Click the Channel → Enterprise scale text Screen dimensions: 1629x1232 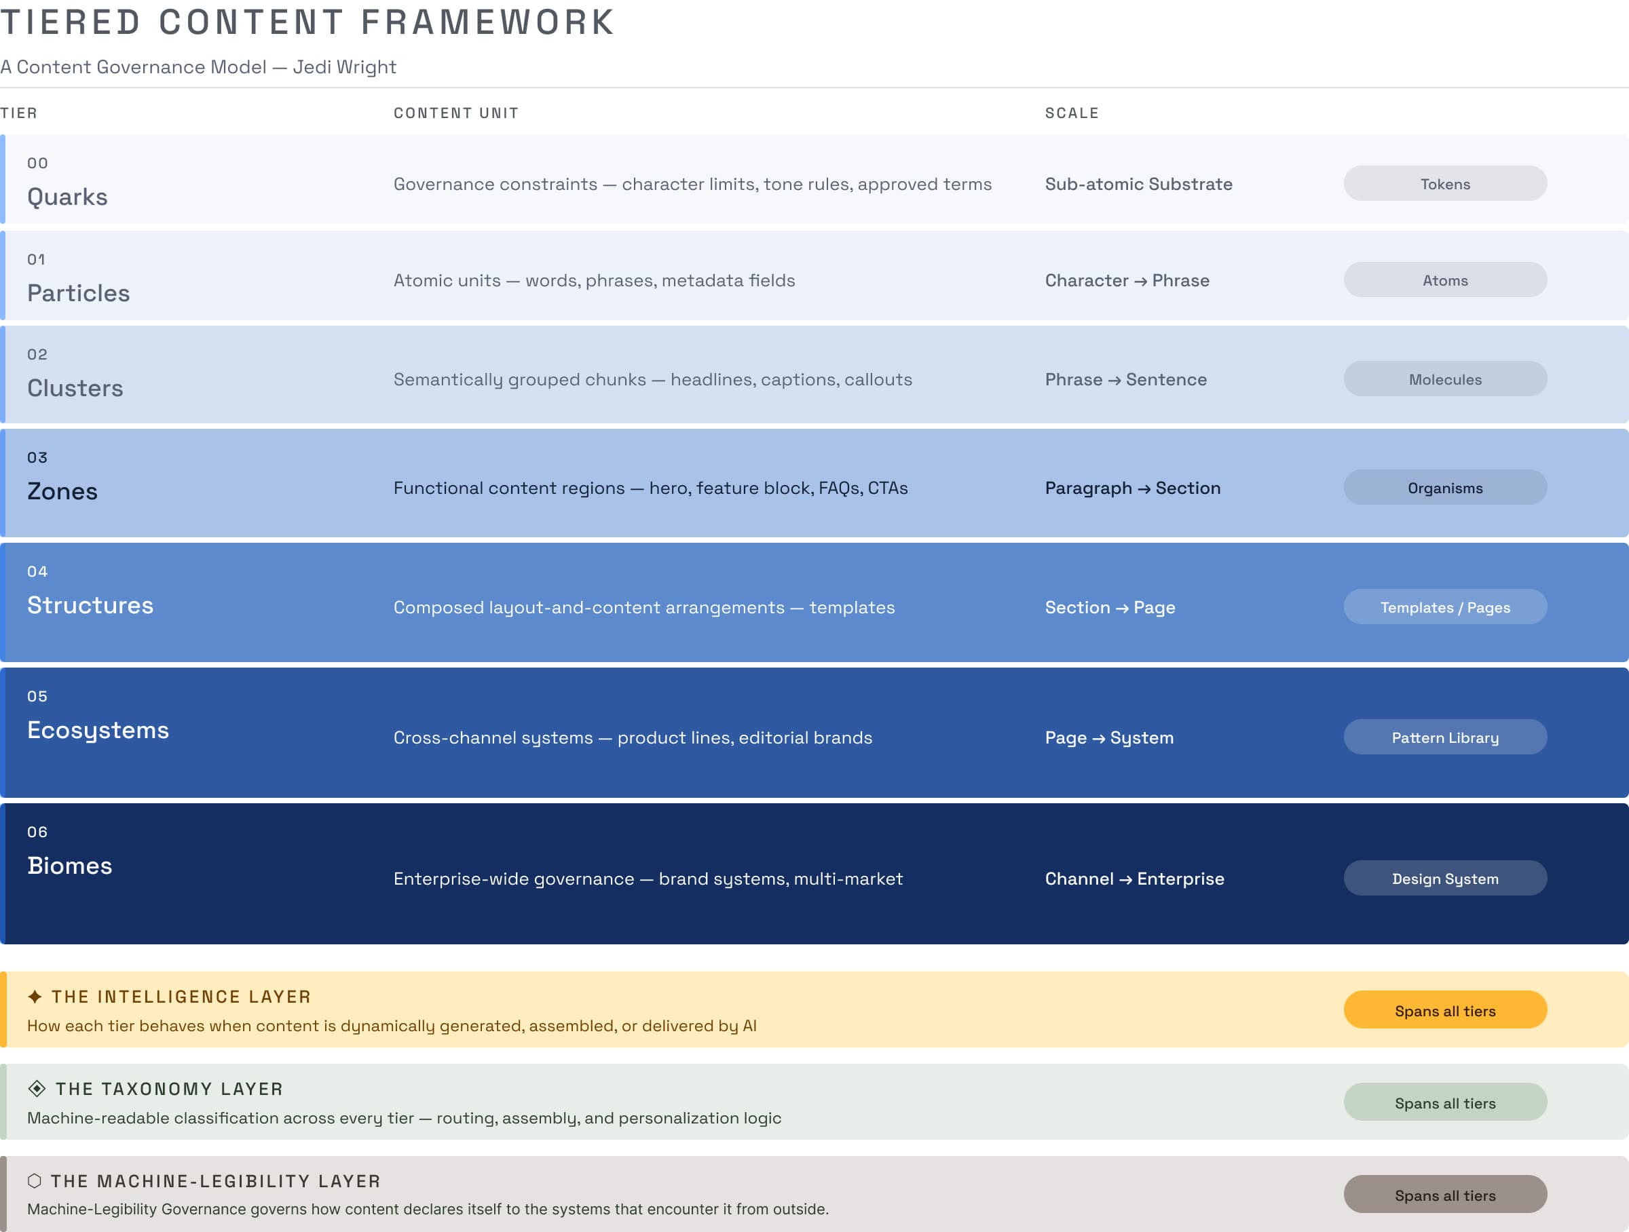(1134, 879)
